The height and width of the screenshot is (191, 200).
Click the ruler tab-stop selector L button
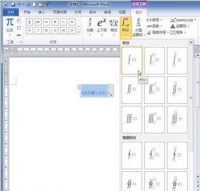[x=7, y=50]
